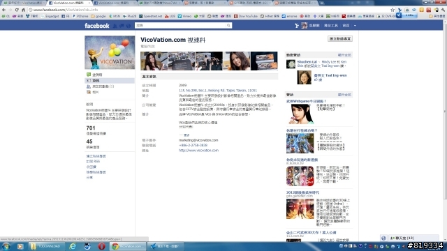Click the browser address bar

210,10
